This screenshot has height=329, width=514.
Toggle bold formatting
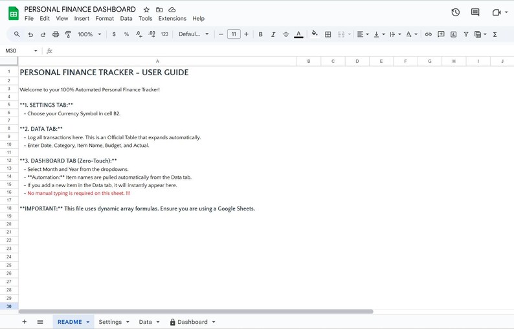[261, 34]
